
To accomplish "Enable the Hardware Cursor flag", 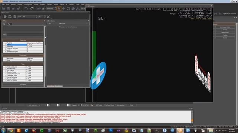I will (27, 67).
